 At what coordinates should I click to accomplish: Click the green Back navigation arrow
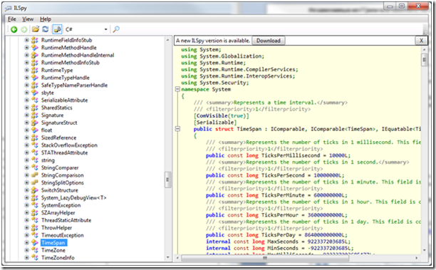pyautogui.click(x=14, y=29)
